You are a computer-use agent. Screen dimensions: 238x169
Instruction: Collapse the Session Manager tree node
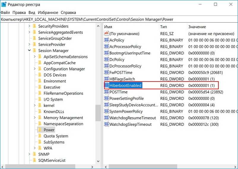[x=29, y=51]
